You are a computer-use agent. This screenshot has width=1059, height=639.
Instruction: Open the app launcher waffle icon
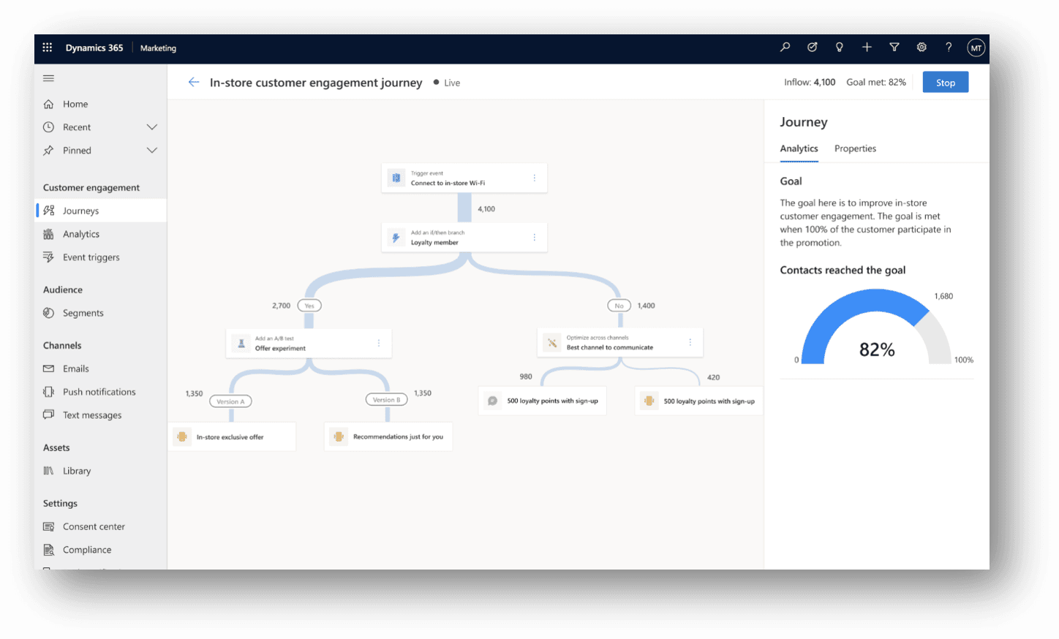tap(48, 48)
